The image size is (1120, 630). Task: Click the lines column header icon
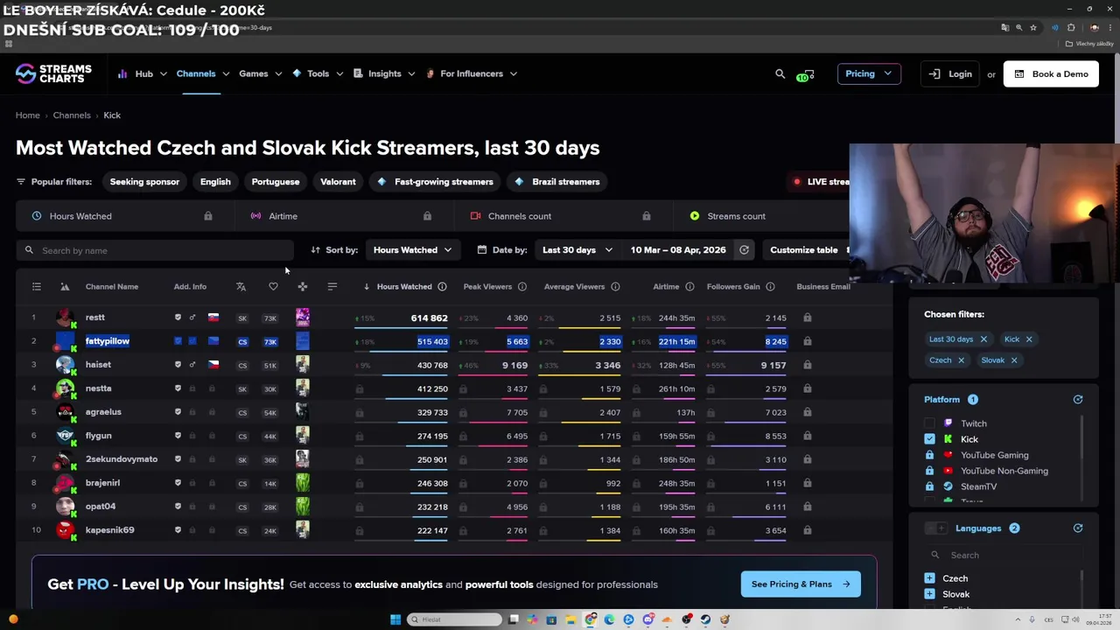coord(332,287)
